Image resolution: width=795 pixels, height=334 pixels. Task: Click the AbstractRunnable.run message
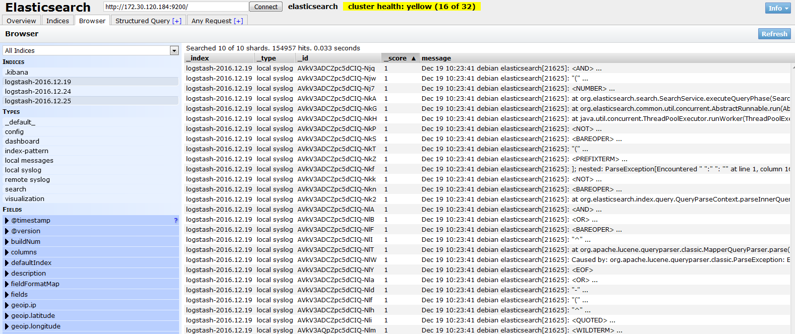click(606, 109)
